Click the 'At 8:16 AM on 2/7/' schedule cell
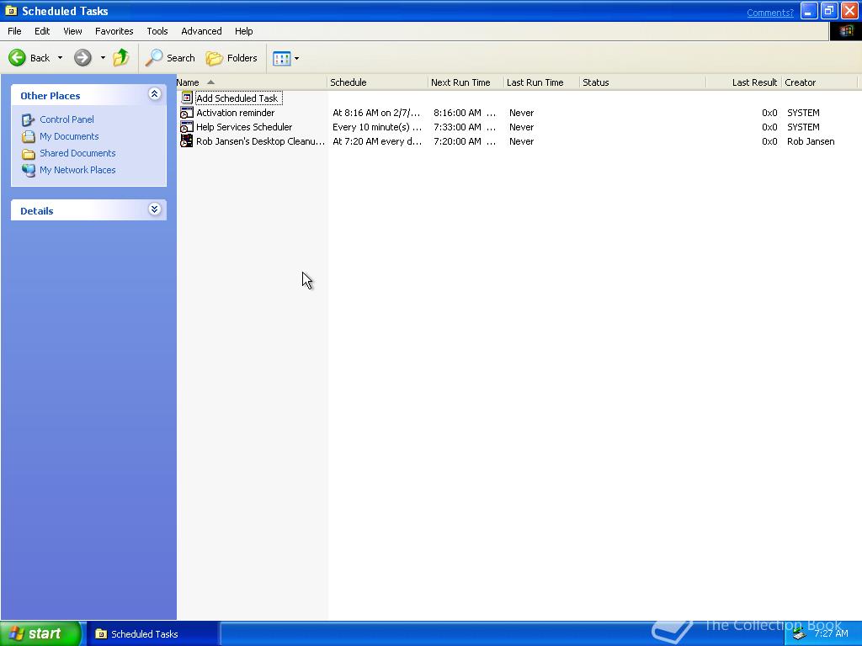862x646 pixels. tap(377, 113)
